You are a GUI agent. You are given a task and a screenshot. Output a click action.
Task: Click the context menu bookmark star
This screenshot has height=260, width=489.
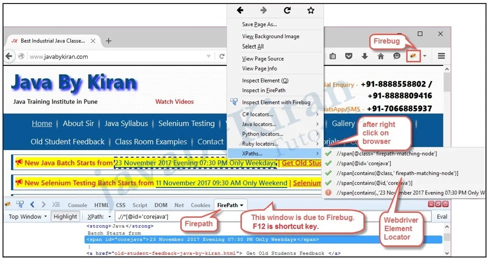tap(311, 10)
